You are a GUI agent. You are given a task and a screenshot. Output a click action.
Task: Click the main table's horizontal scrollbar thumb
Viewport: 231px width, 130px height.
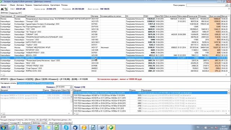[x=4, y=75]
